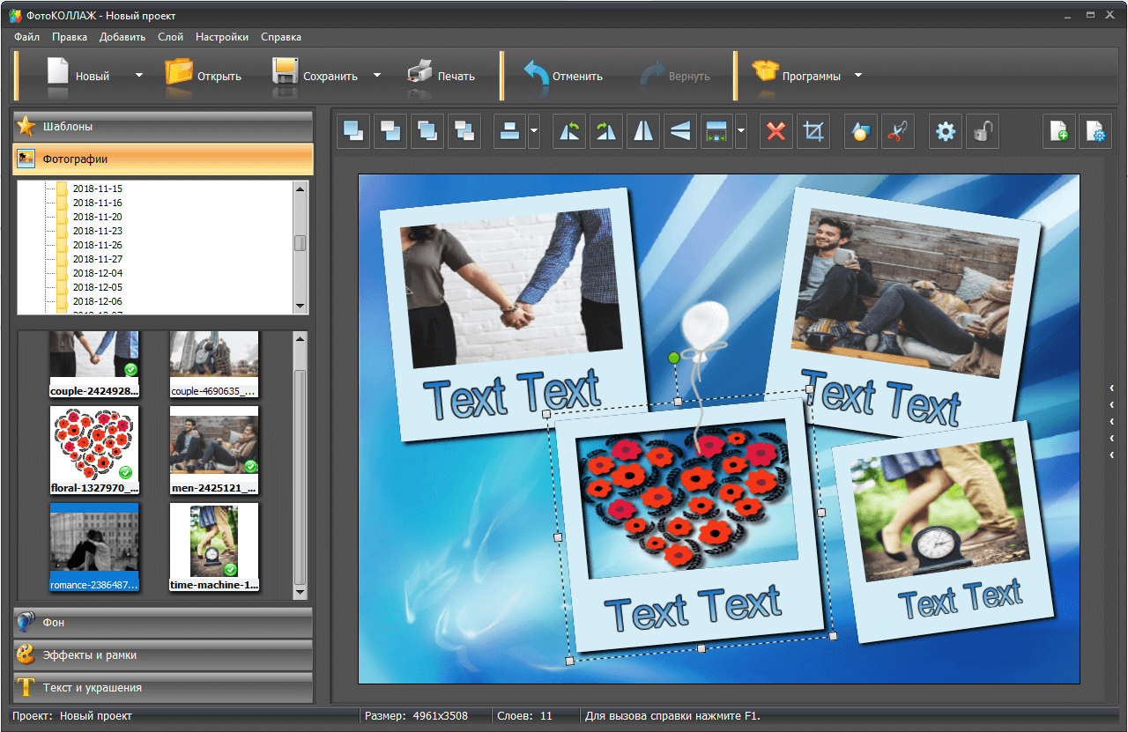Viewport: 1128px width, 732px height.
Task: Expand the Программы dropdown arrow
Action: pyautogui.click(x=858, y=76)
